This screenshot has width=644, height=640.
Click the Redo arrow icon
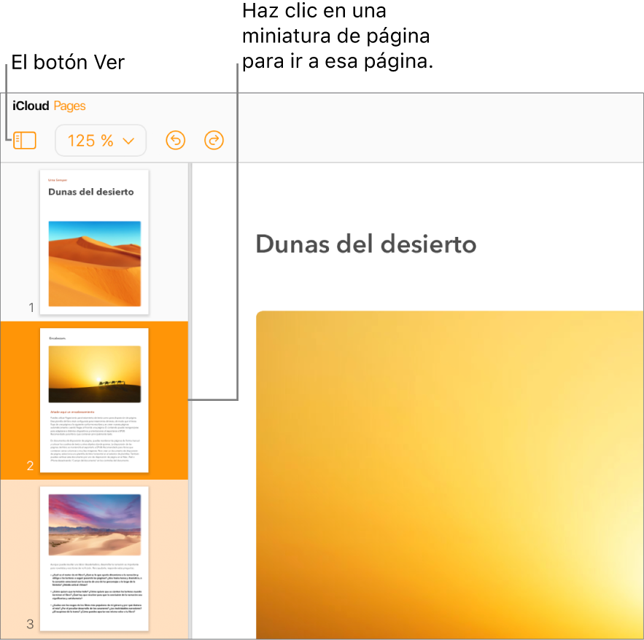coord(214,141)
